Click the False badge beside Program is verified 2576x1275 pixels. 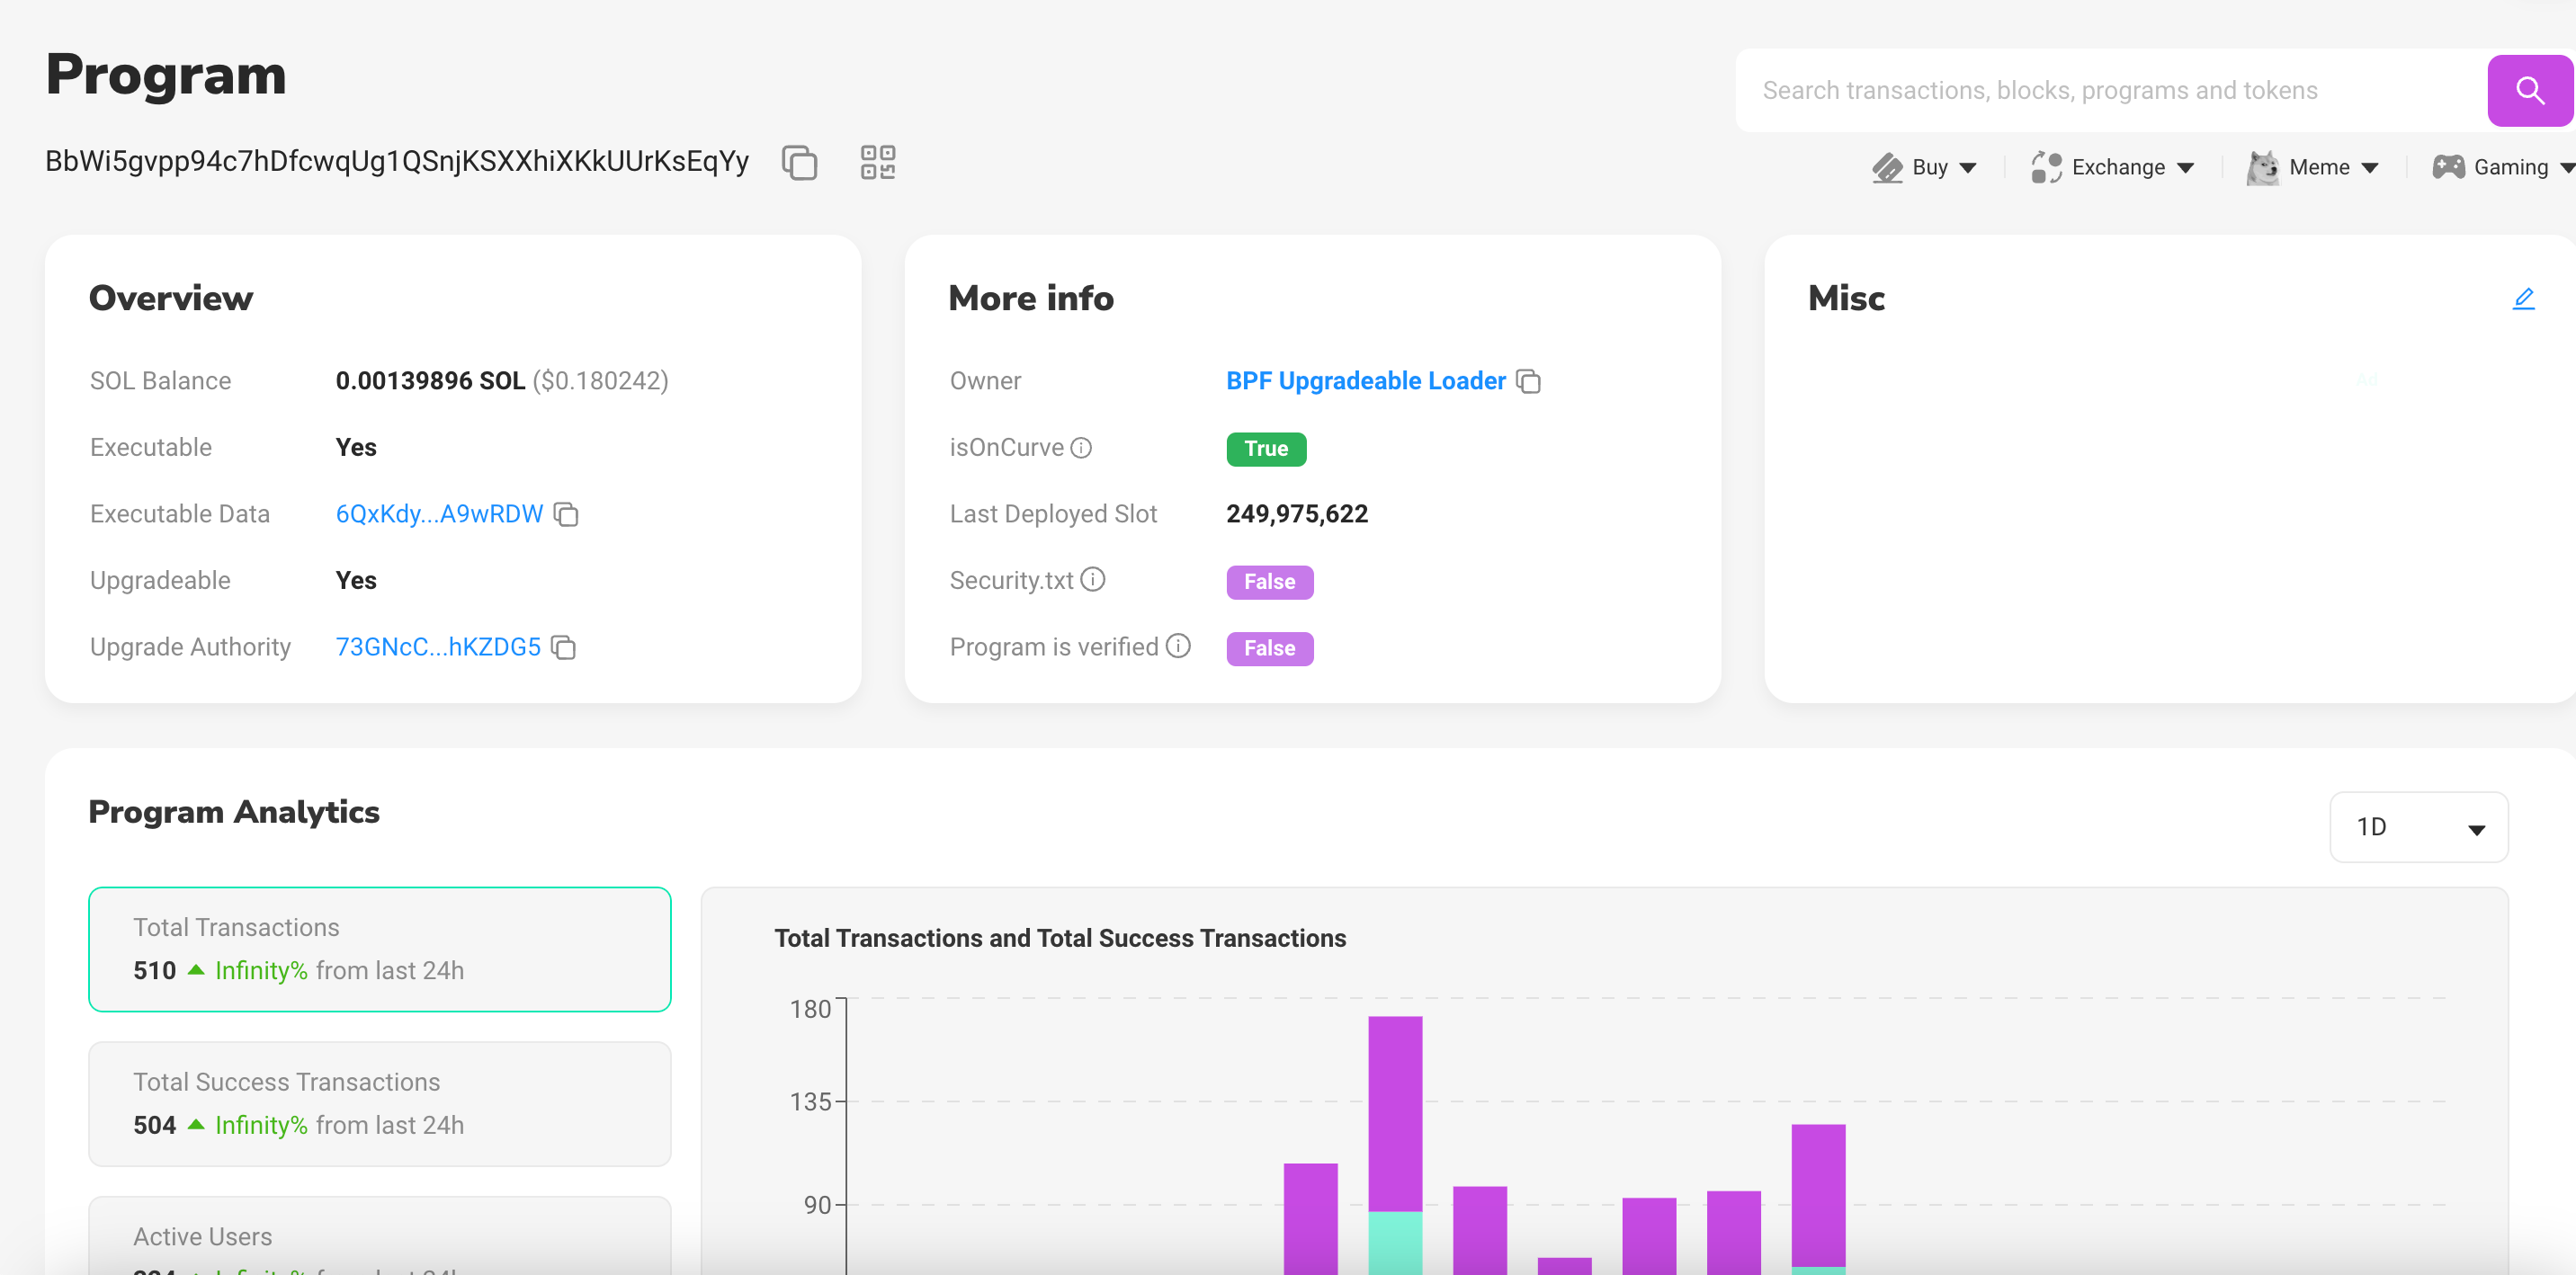1269,649
